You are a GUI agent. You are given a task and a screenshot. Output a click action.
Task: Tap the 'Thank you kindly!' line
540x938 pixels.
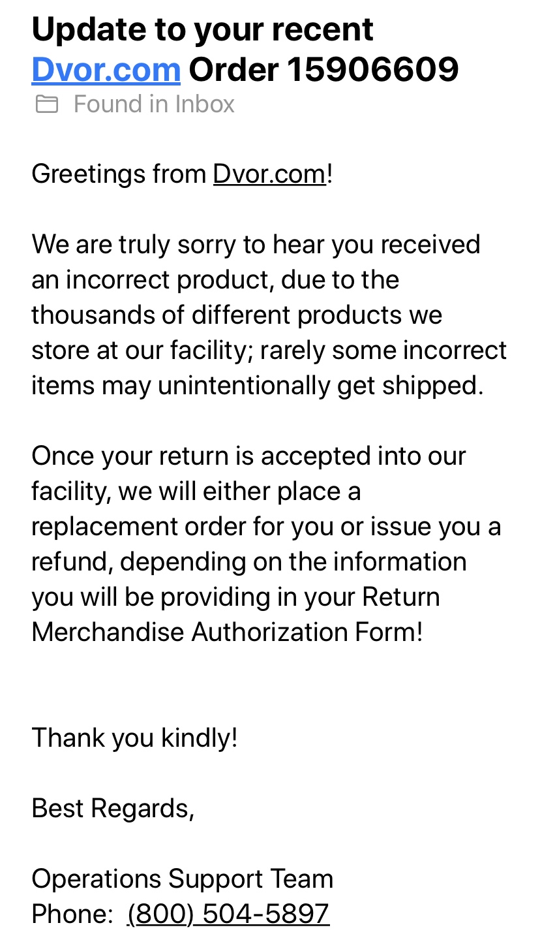pos(134,738)
